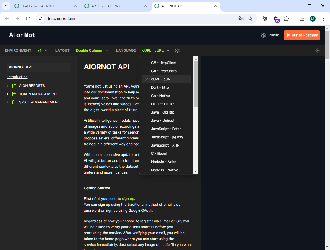Reload the docs.aiornot.com page
330x250 pixels.
click(28, 19)
